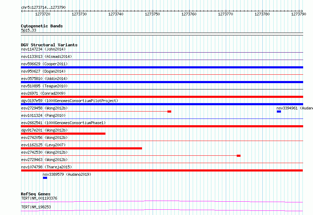Click the TERT|NM_001193376 gene label
This screenshot has width=313, height=215.
(39, 198)
